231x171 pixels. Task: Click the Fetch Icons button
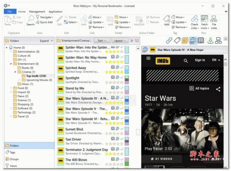point(205,20)
